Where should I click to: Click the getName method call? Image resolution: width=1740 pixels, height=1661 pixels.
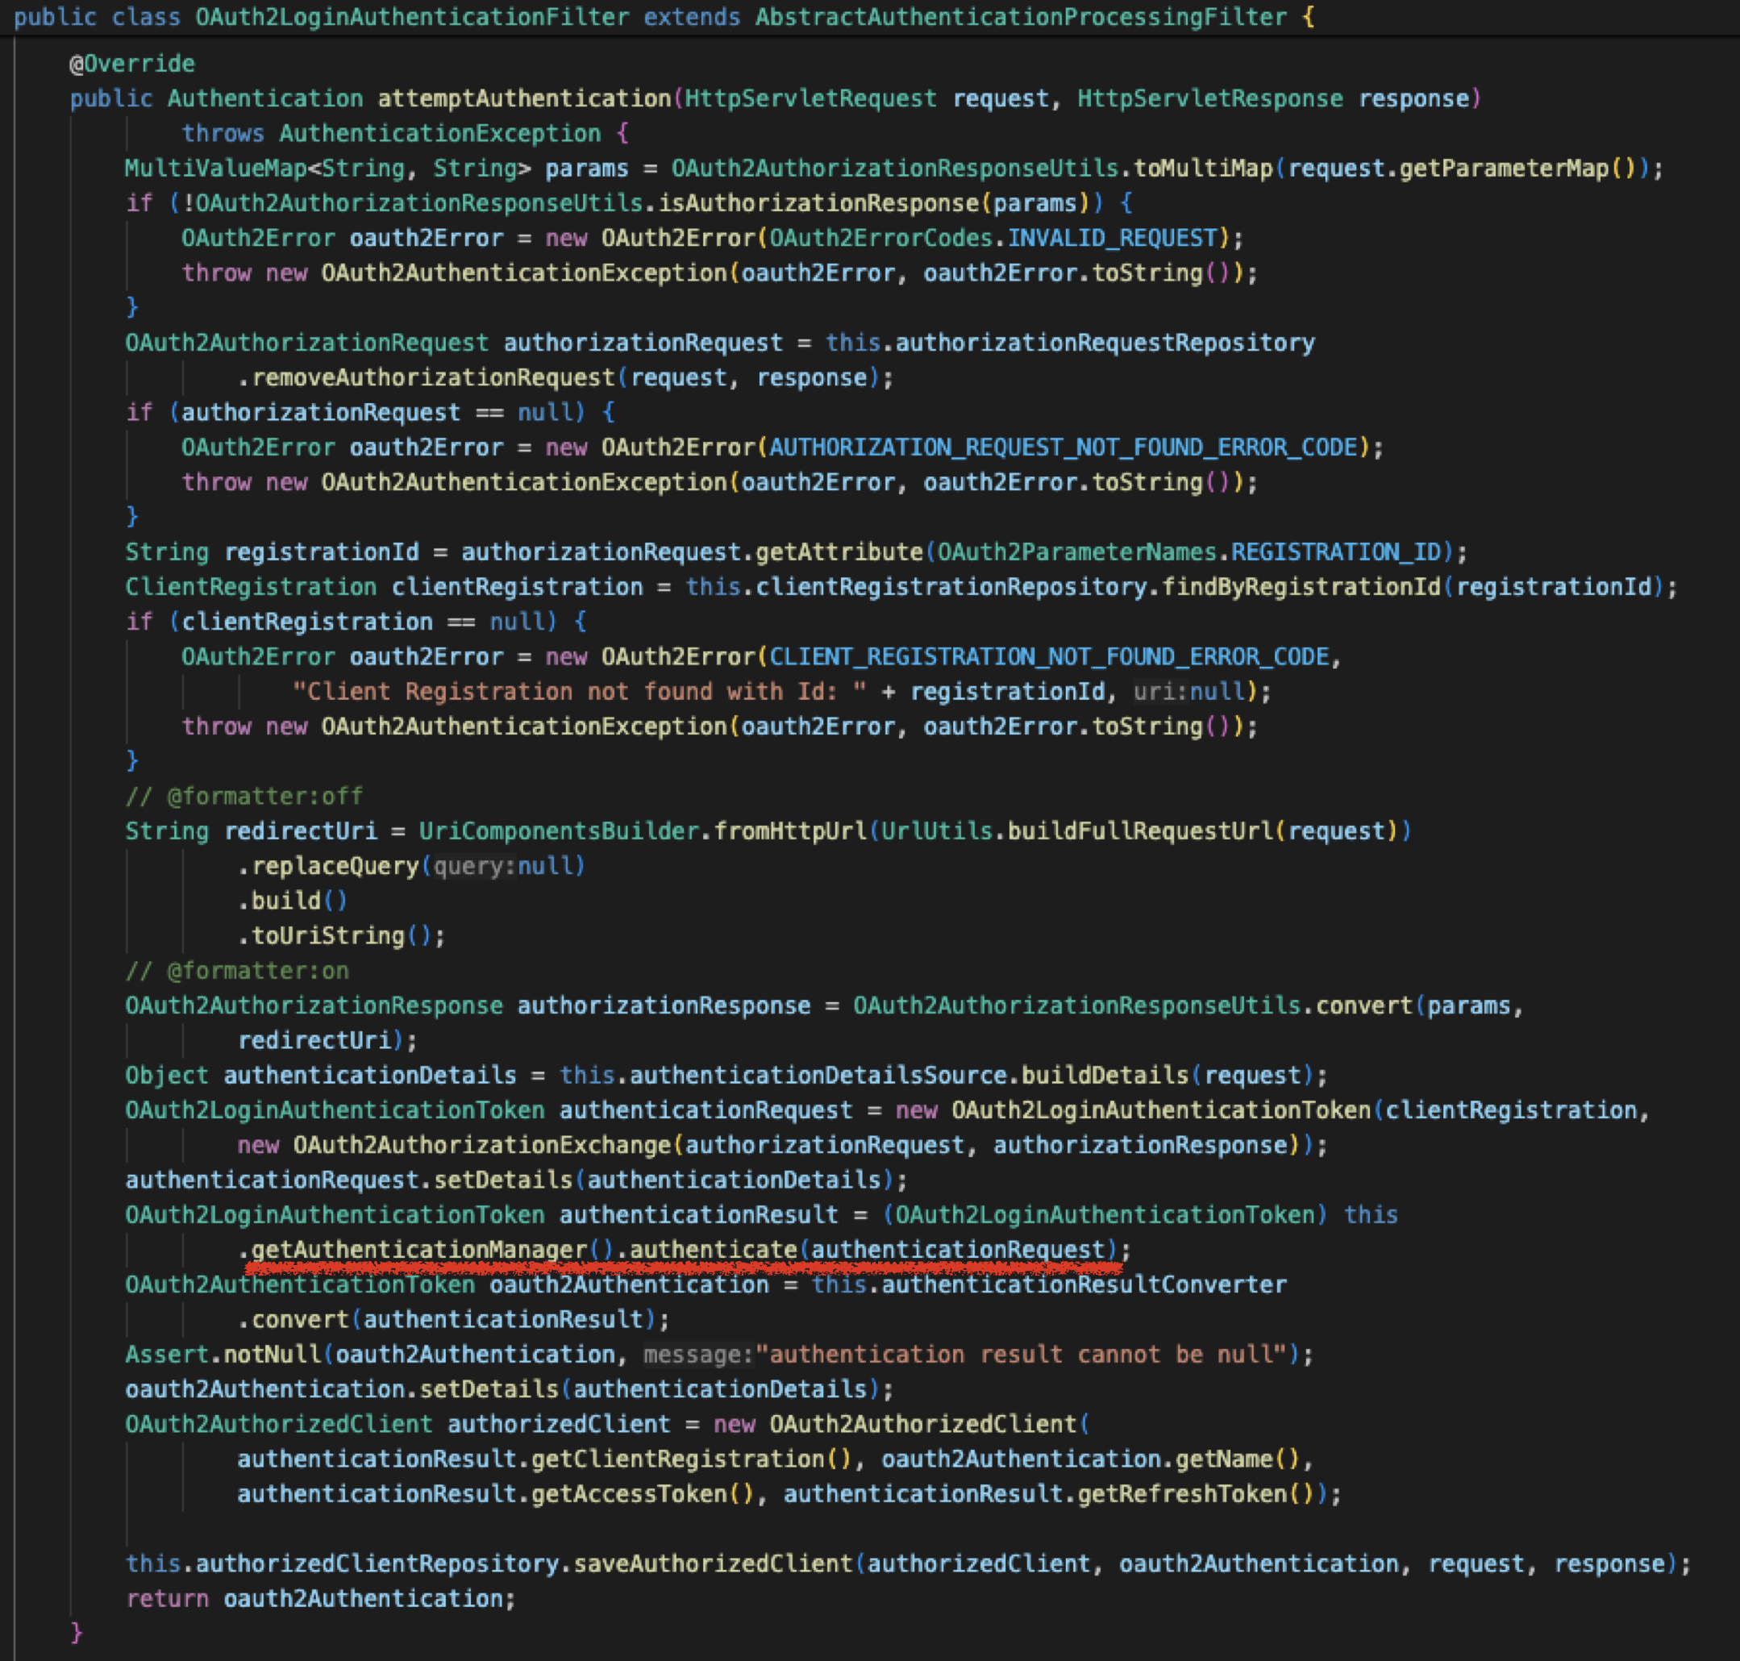[1225, 1459]
